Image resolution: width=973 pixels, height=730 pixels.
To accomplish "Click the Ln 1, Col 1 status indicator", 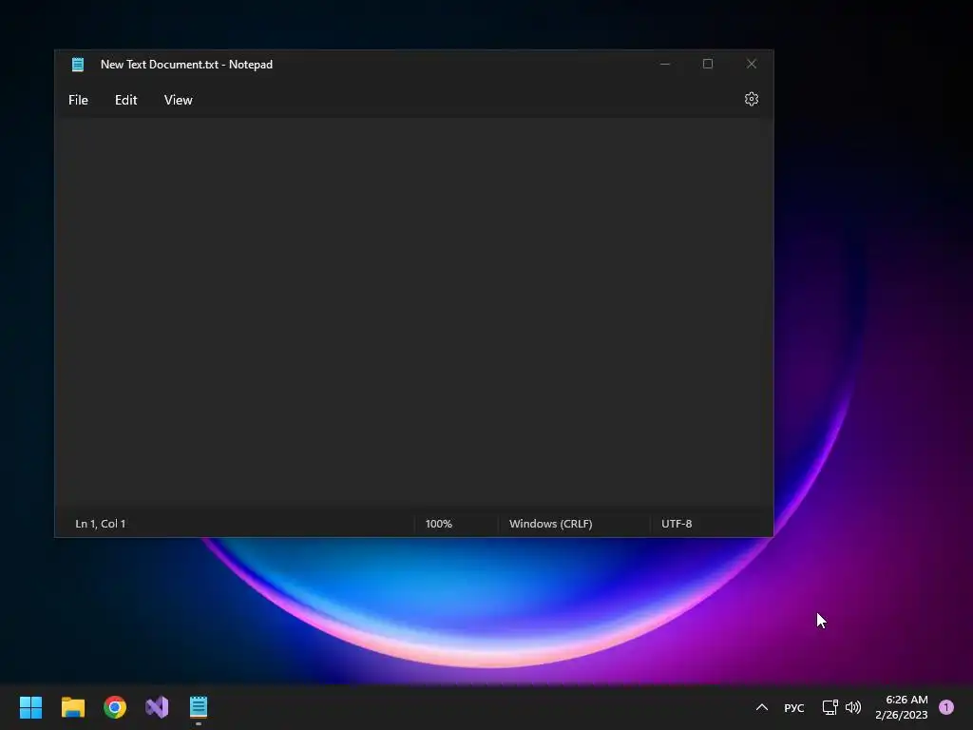I will coord(101,524).
